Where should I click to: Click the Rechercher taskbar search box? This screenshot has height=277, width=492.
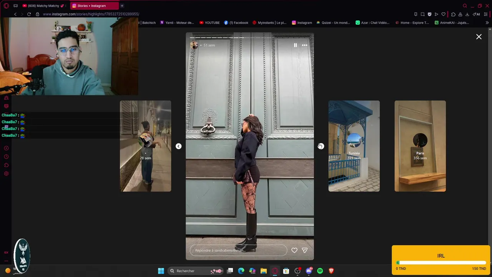(196, 271)
